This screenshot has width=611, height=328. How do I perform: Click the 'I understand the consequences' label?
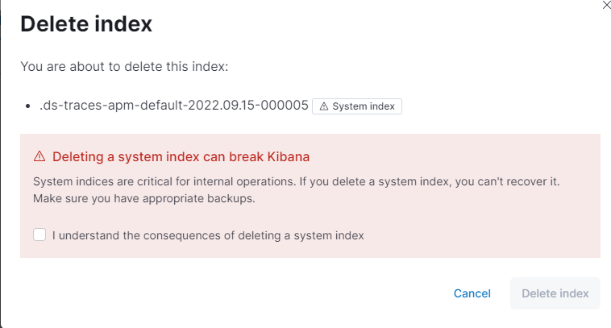pos(208,235)
